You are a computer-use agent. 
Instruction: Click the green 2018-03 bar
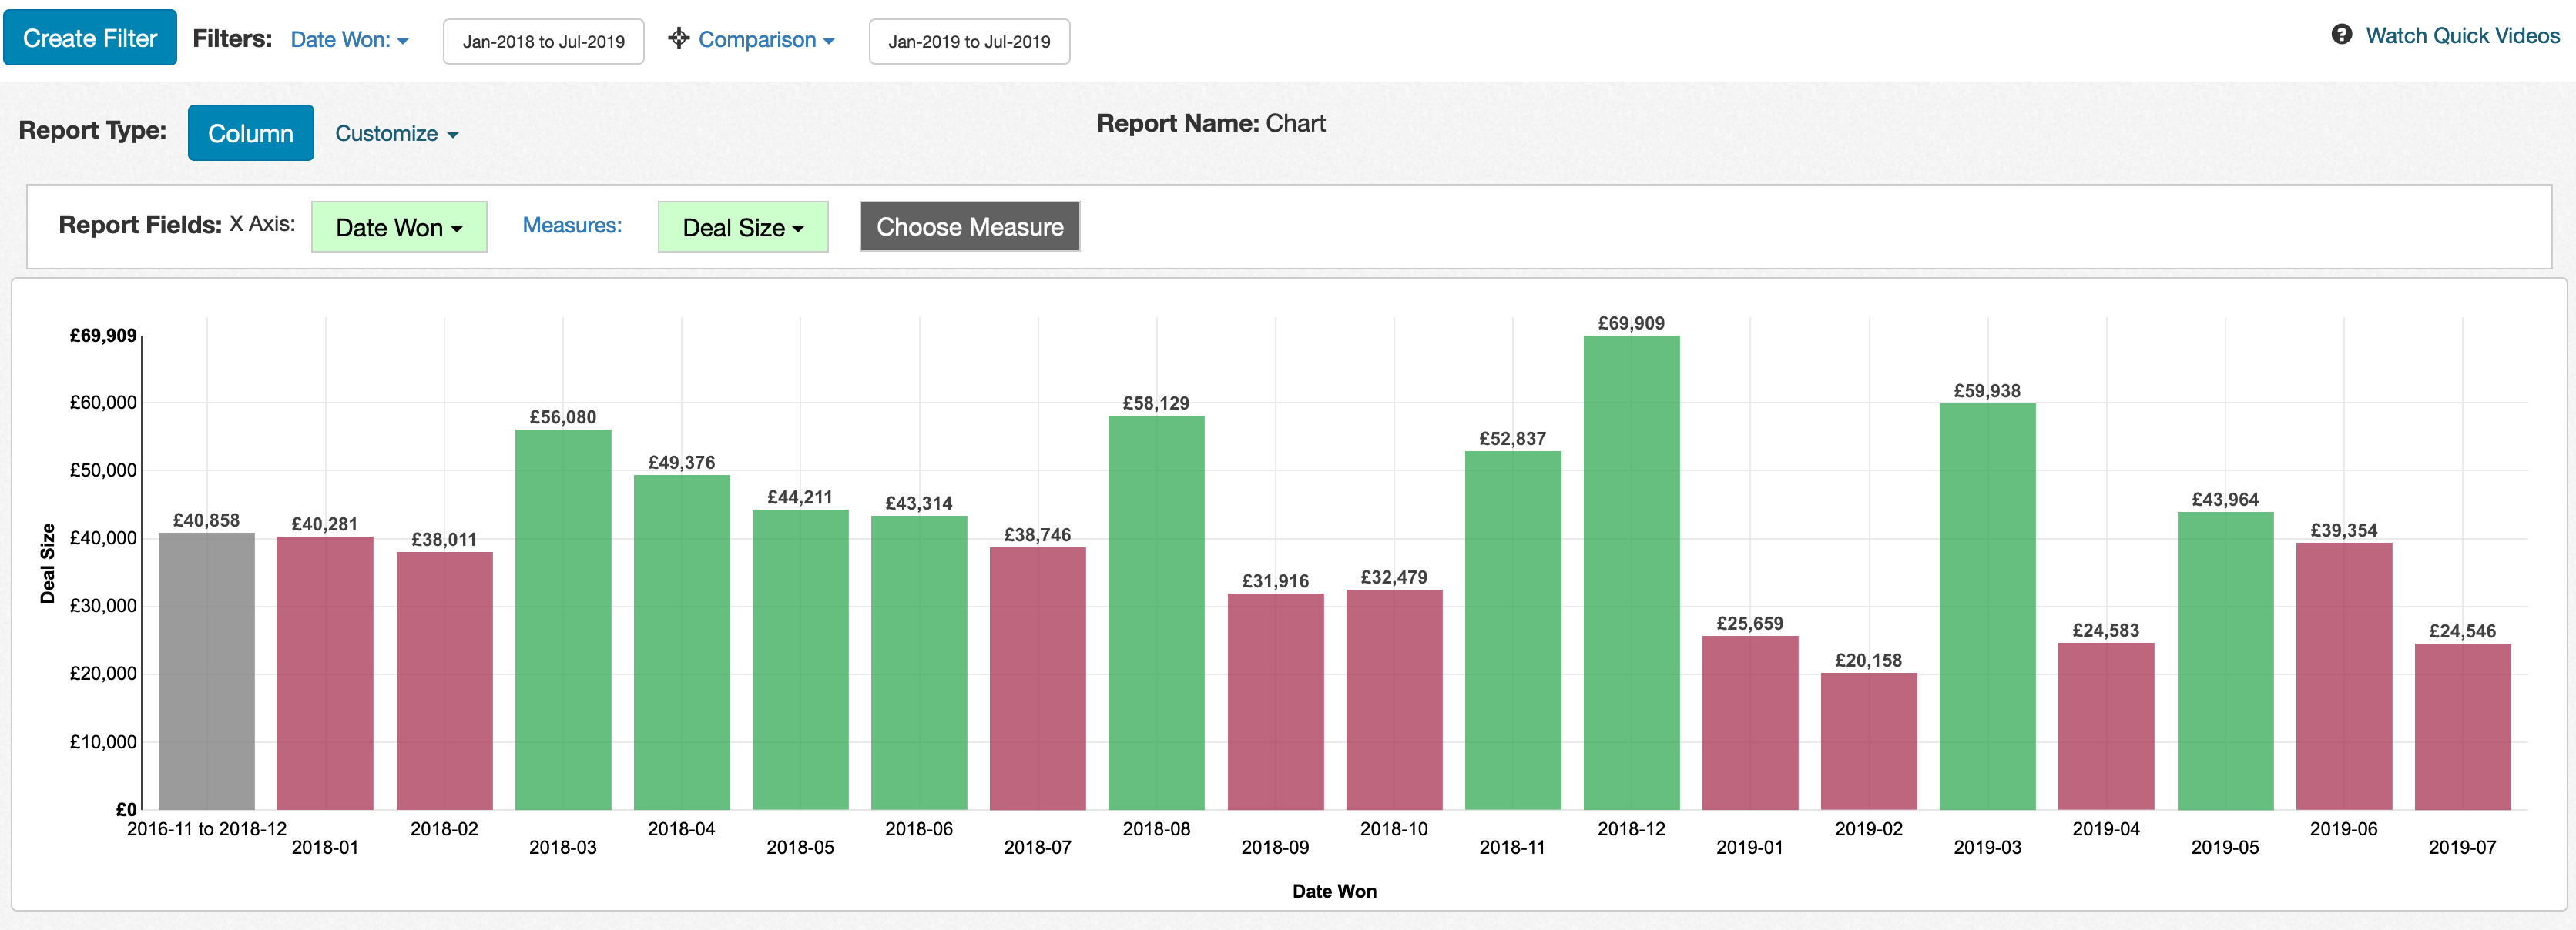click(563, 619)
